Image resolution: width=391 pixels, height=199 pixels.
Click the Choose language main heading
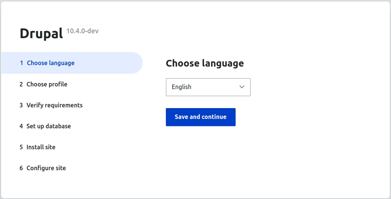coord(205,63)
